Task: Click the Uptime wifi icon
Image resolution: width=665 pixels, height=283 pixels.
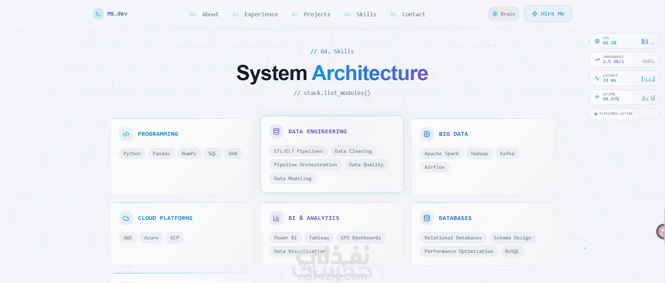Action: pos(597,97)
